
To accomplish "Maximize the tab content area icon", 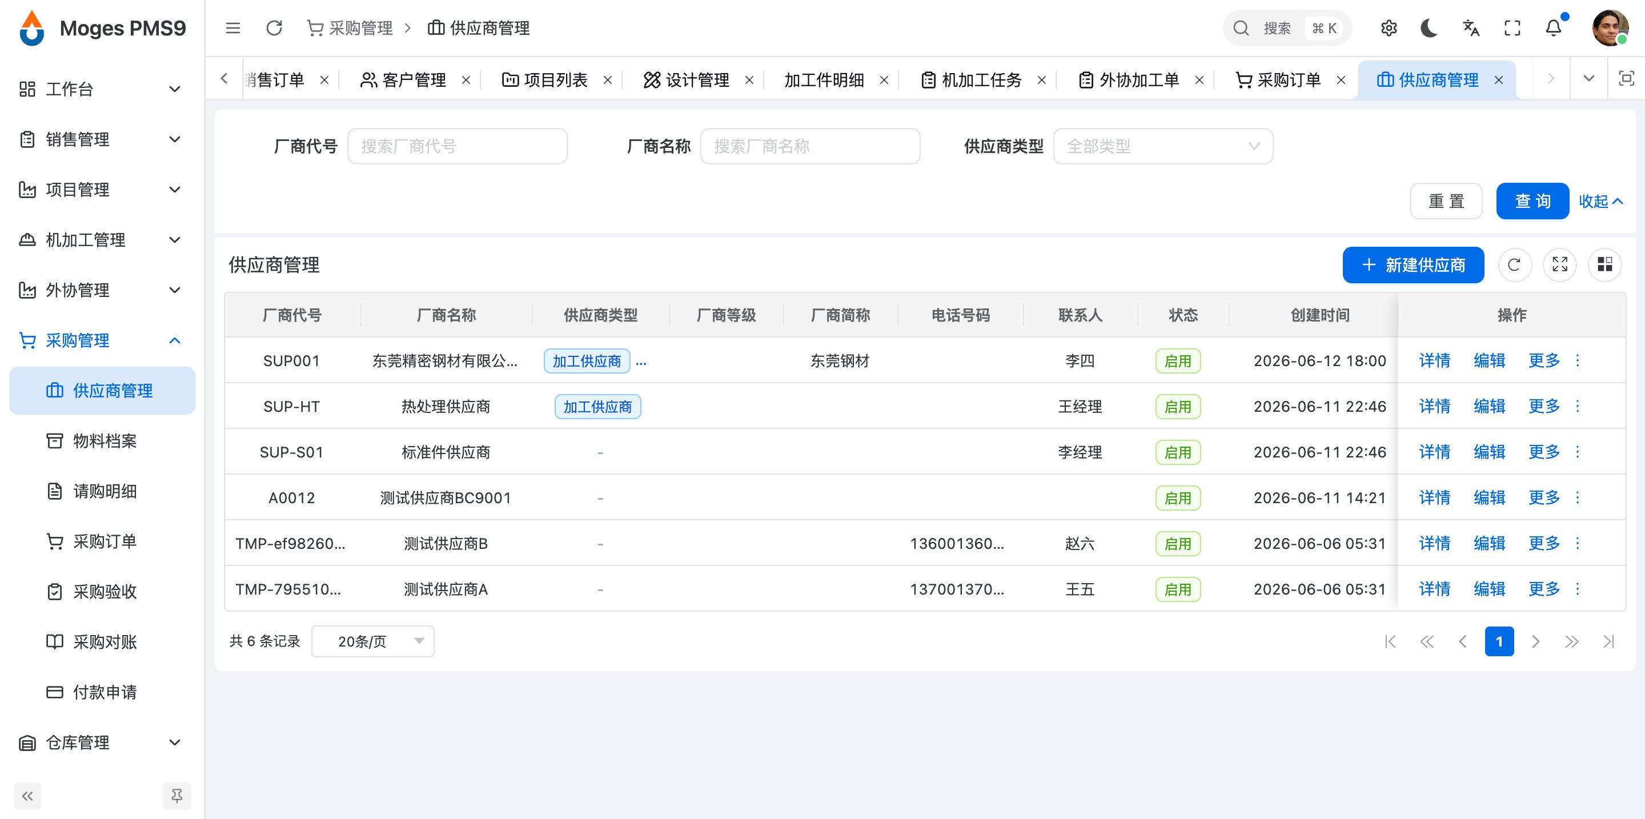I will coord(1626,78).
